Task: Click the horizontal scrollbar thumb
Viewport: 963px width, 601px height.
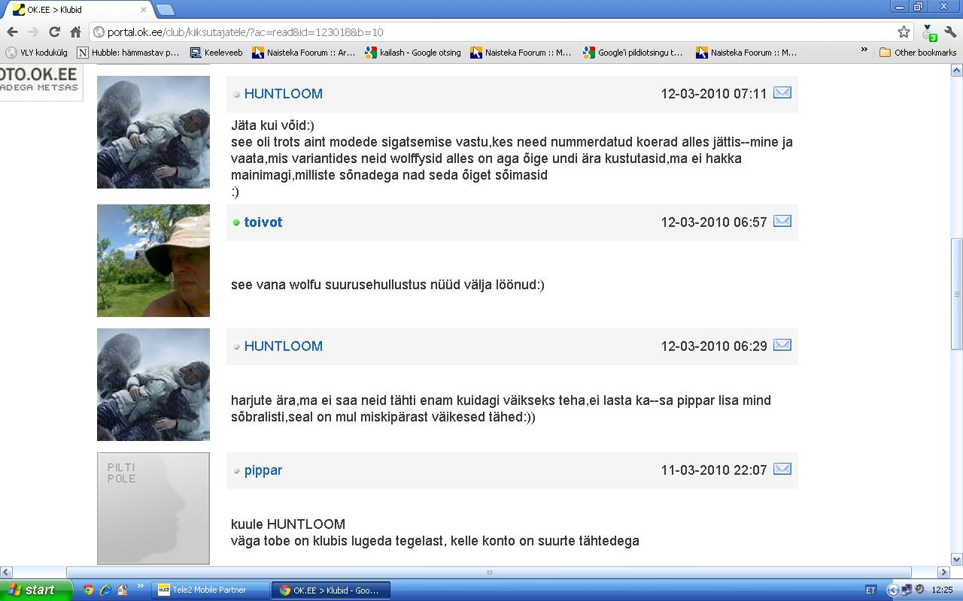Action: coord(489,572)
